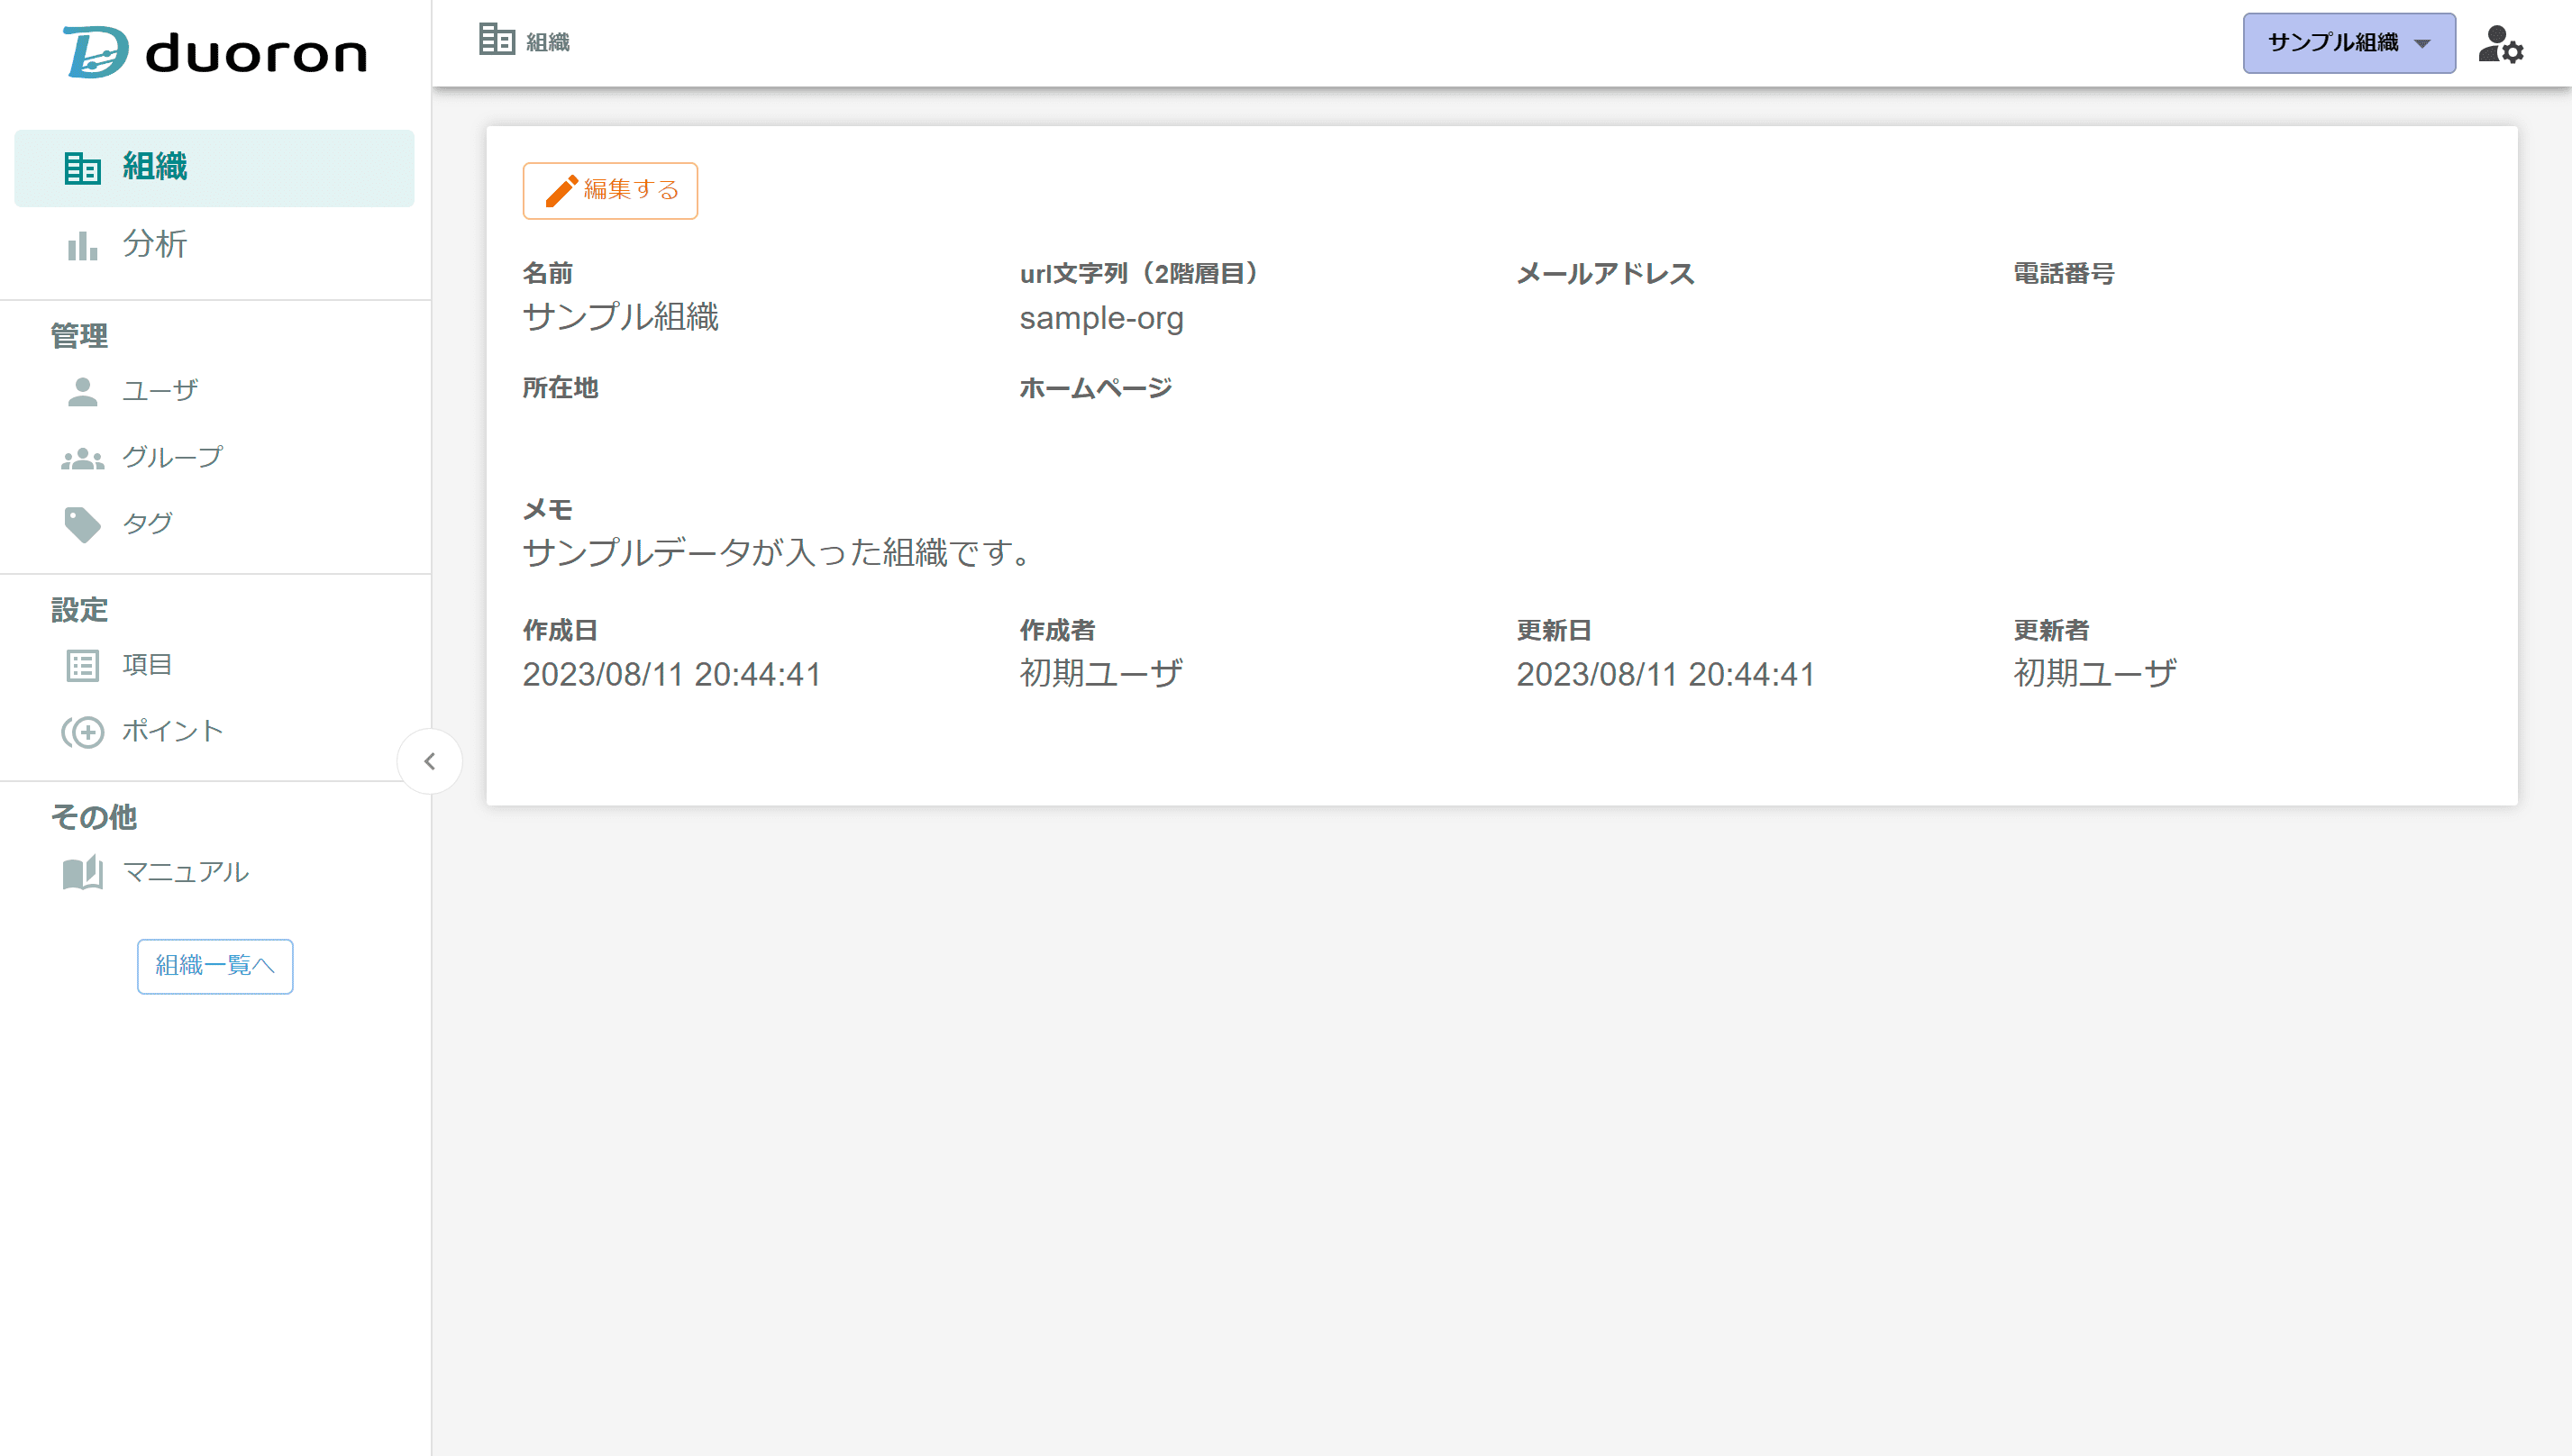2572x1456 pixels.
Task: Open the サンプル組織 organization dropdown
Action: point(2348,43)
